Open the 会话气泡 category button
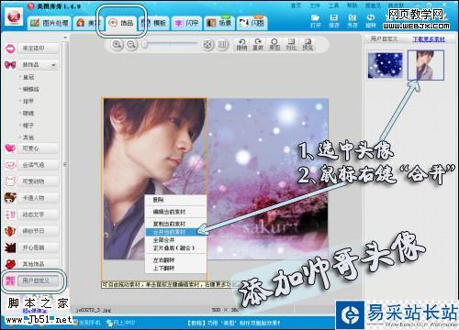This screenshot has width=459, height=330. [39, 165]
